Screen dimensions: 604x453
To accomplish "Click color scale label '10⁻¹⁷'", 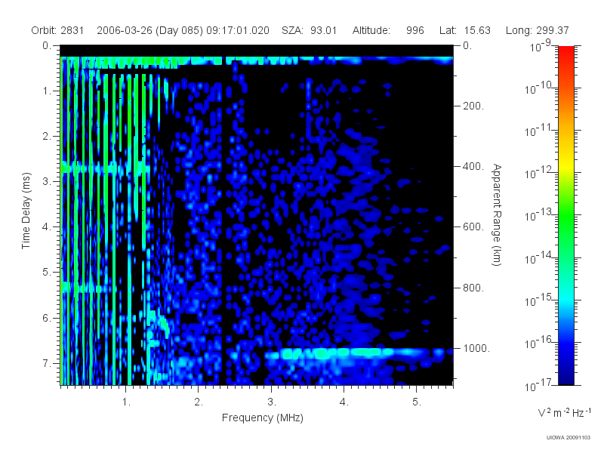I will pyautogui.click(x=538, y=385).
